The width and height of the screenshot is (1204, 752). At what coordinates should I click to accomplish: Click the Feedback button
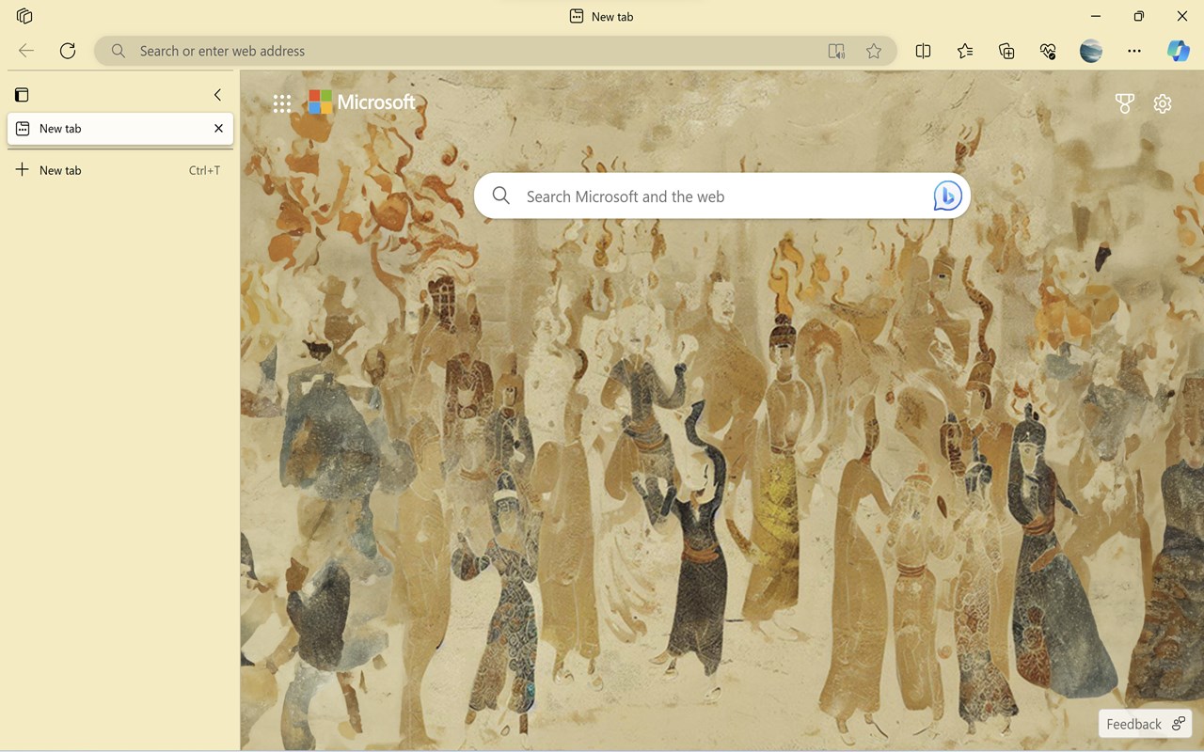pyautogui.click(x=1146, y=724)
